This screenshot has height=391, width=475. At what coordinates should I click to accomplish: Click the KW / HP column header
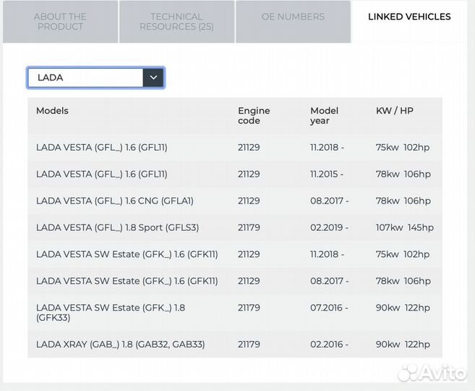(395, 111)
